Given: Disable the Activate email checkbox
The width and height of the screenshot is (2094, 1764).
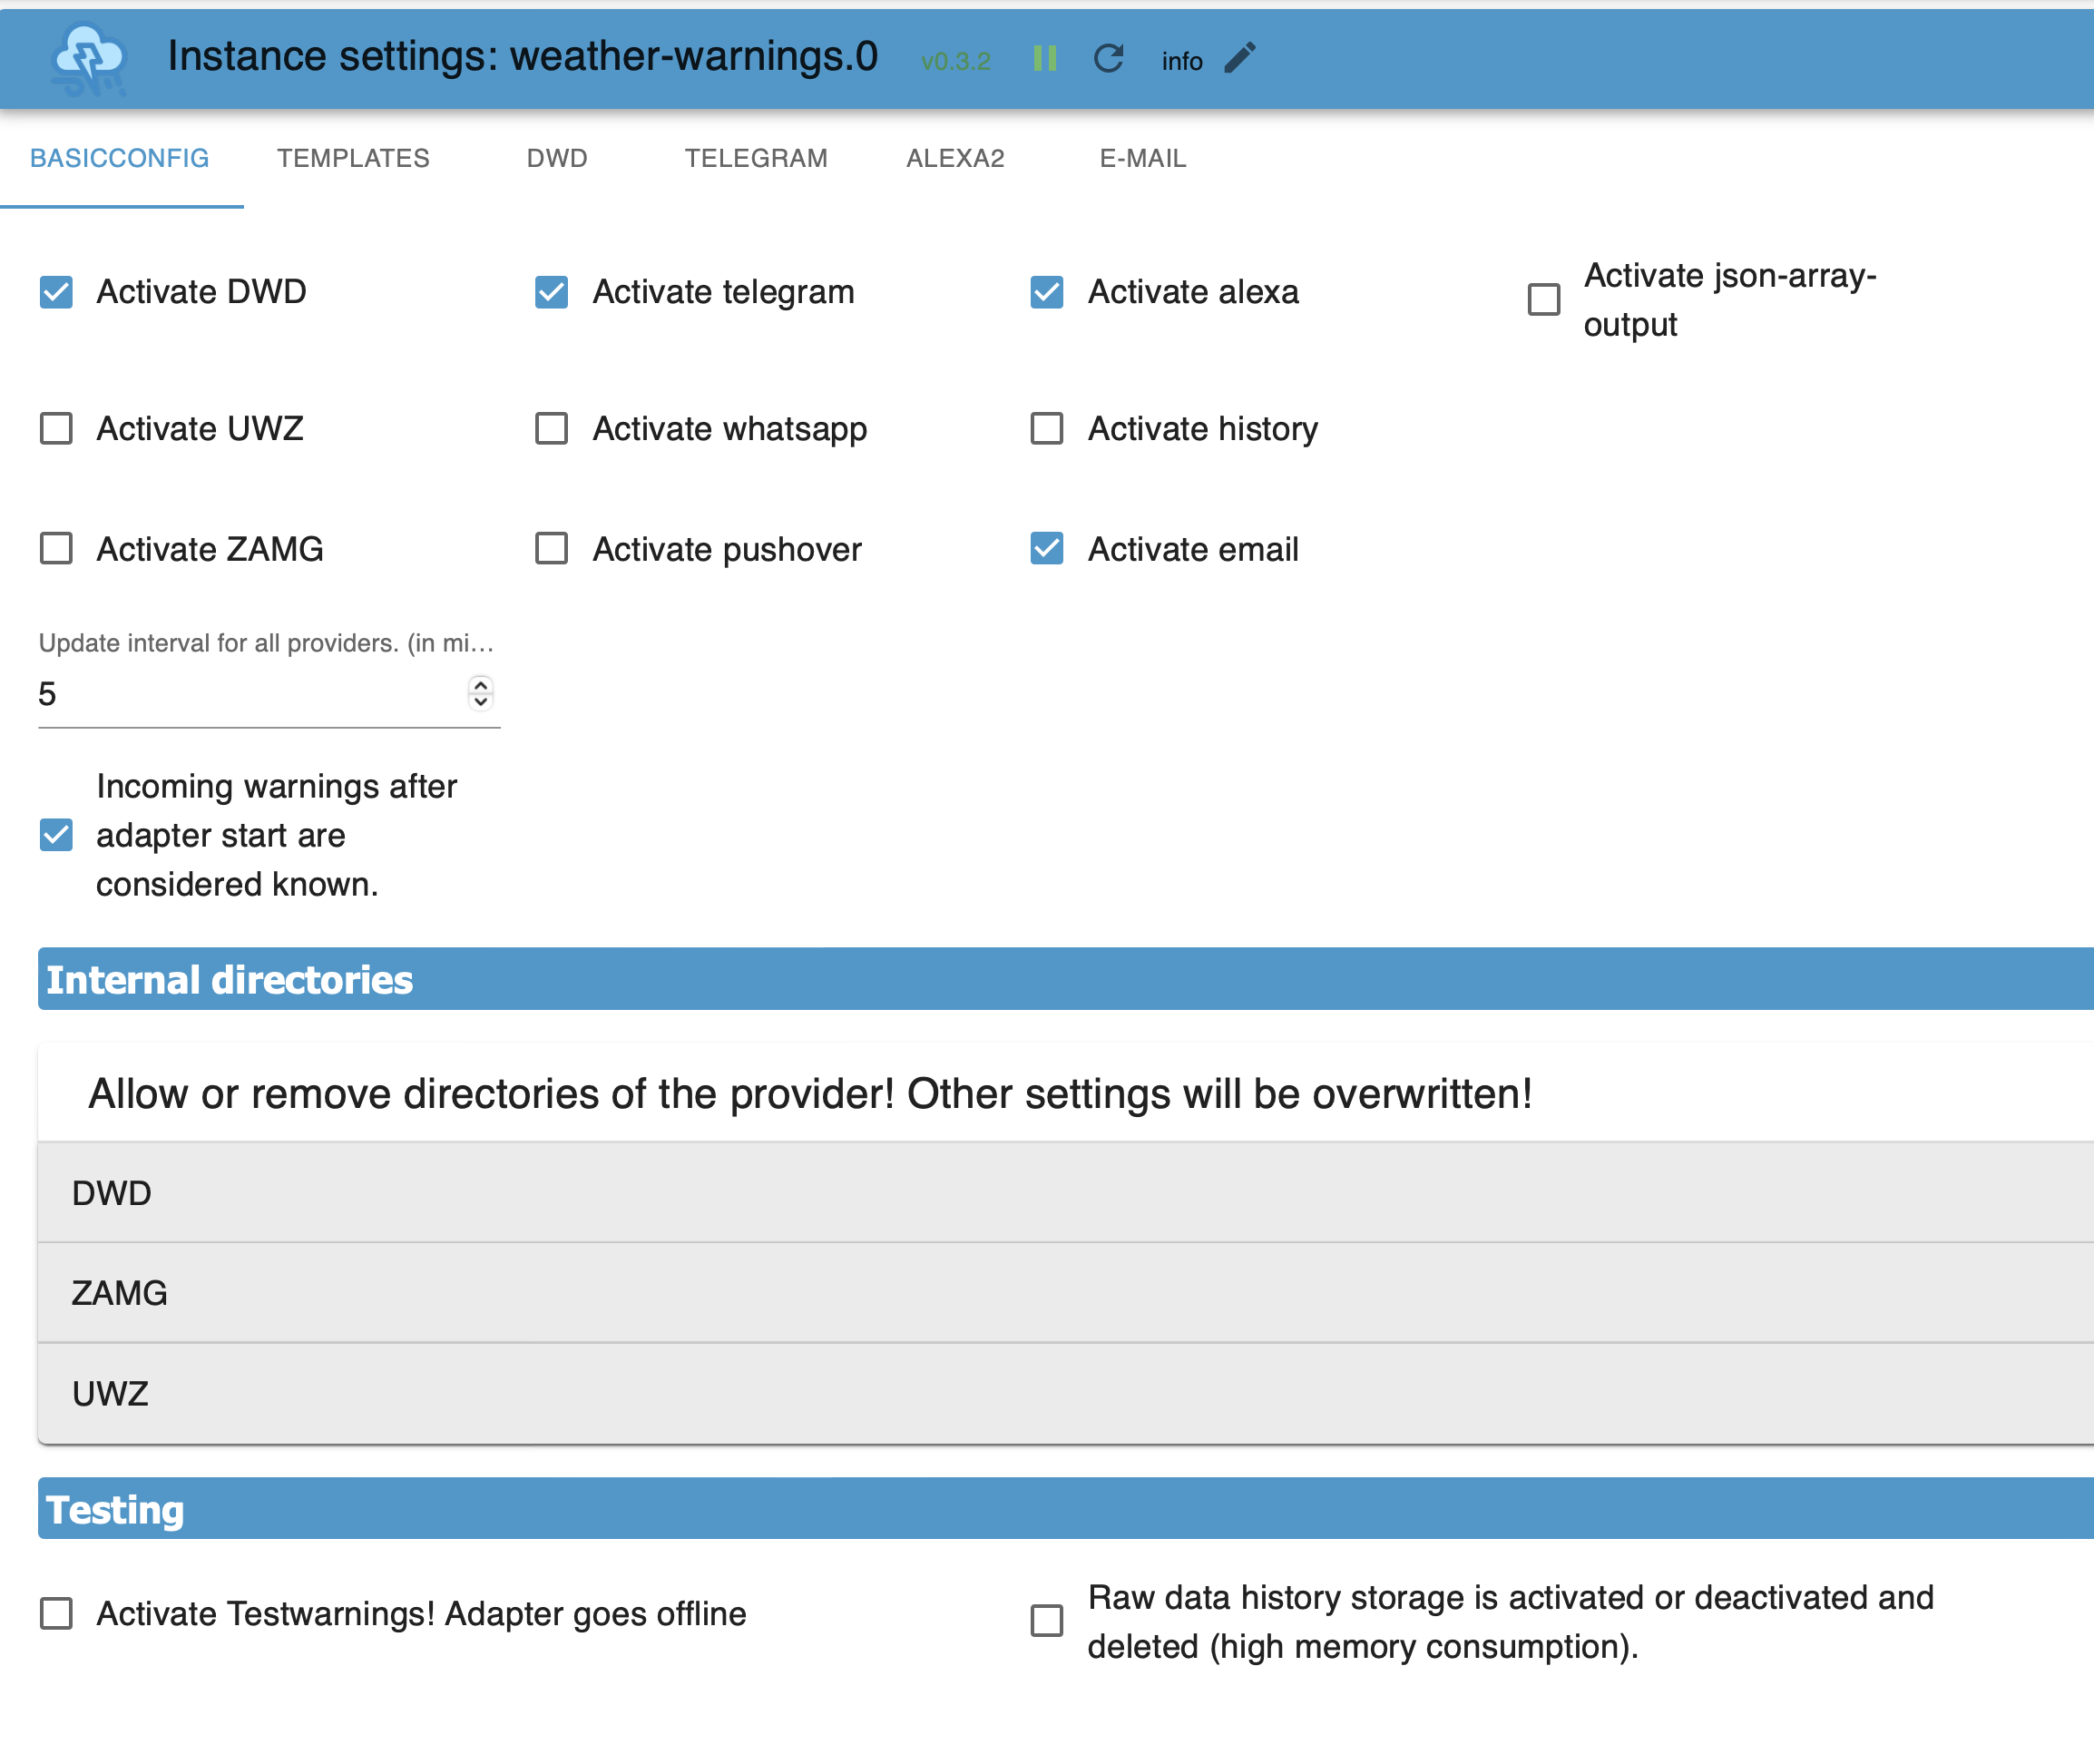Looking at the screenshot, I should click(x=1046, y=549).
